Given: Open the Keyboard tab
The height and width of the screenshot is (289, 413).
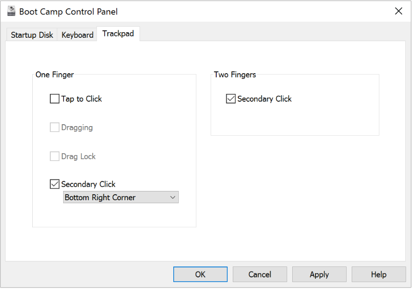Looking at the screenshot, I should click(x=77, y=35).
